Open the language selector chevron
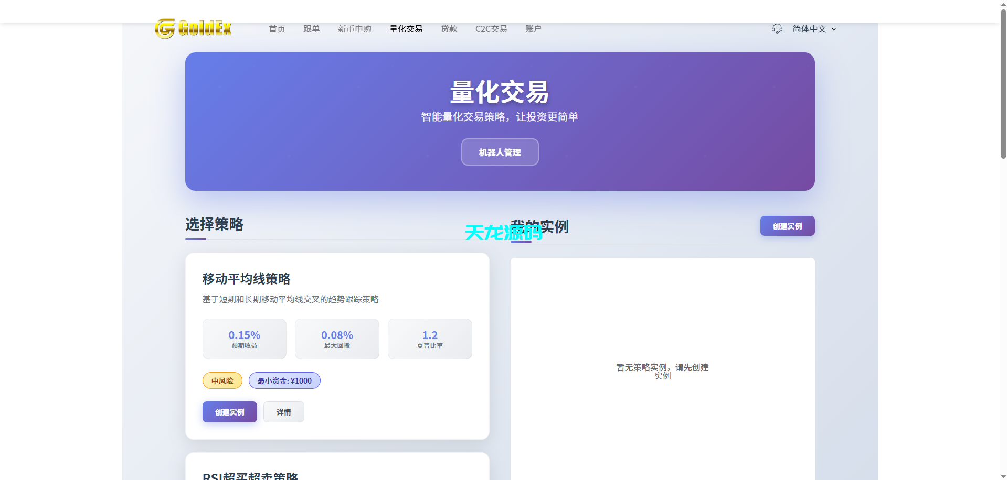Image resolution: width=1007 pixels, height=480 pixels. [834, 29]
